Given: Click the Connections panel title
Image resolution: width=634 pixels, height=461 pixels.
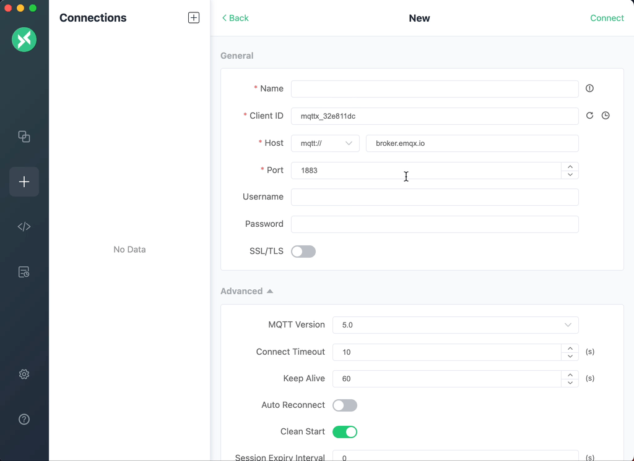Looking at the screenshot, I should (93, 18).
